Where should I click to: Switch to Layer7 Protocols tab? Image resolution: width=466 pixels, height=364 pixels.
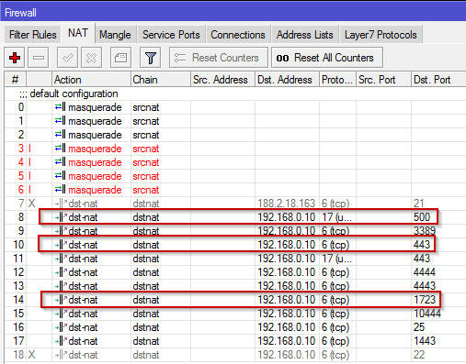[381, 35]
